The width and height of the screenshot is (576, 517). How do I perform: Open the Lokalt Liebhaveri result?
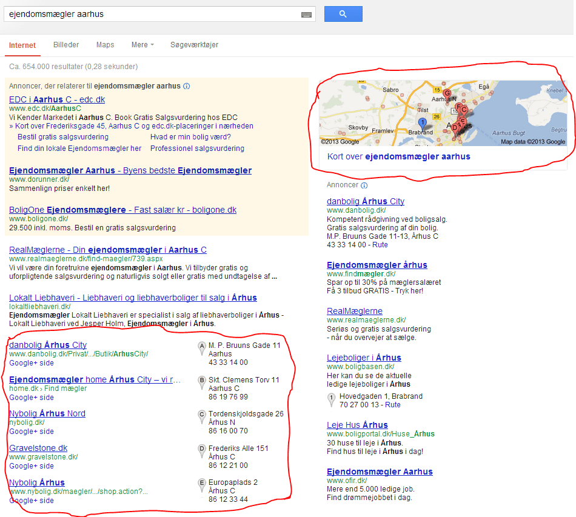point(133,298)
